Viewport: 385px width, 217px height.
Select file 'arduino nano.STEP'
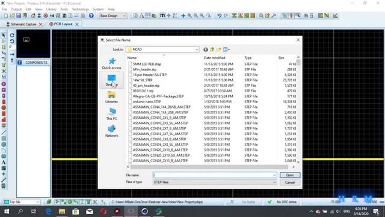click(x=147, y=102)
